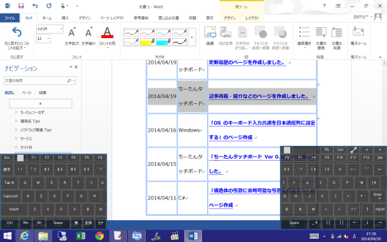Select the black thin ink pen

click(131, 33)
